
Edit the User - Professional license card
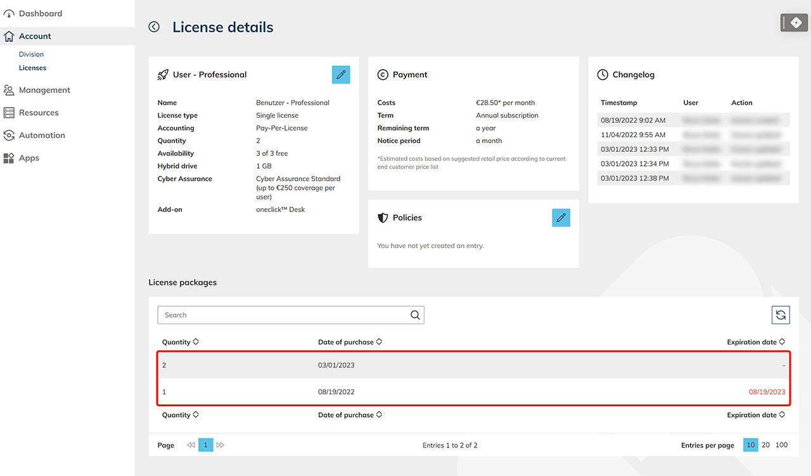[341, 75]
